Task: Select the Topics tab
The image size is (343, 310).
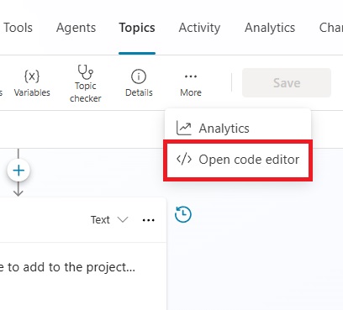Action: 137,28
